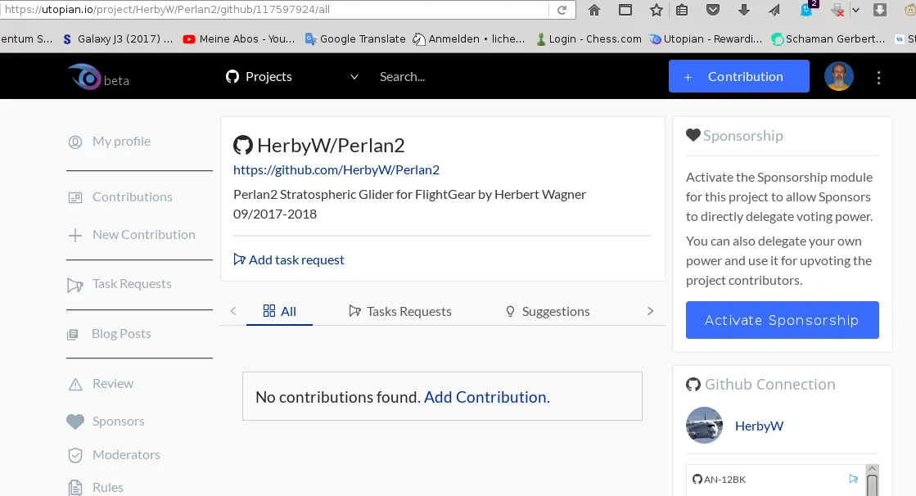916x496 pixels.
Task: Open the Projects dropdown selector
Action: [x=292, y=77]
